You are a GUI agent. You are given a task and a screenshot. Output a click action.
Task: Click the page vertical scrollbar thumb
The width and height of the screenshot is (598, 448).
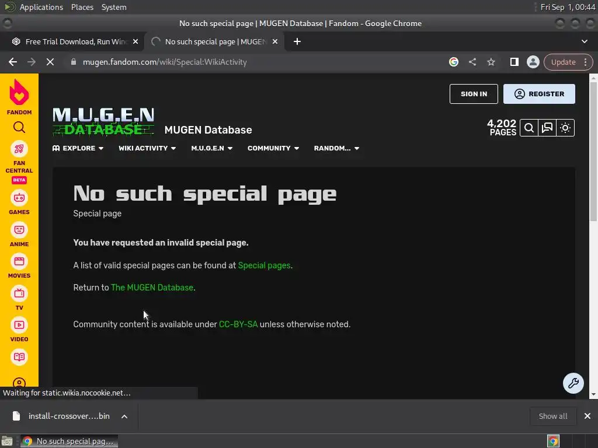click(593, 152)
